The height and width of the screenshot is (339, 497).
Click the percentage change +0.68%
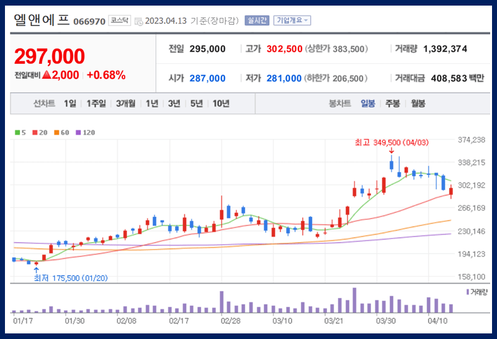(106, 75)
